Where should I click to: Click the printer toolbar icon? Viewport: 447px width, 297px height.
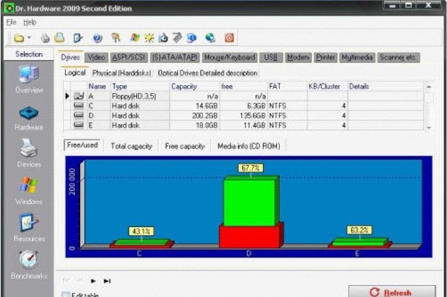pyautogui.click(x=45, y=38)
